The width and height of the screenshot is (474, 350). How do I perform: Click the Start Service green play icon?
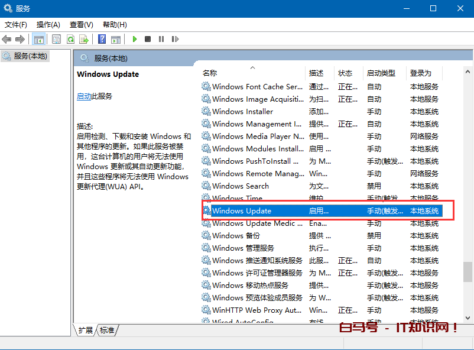[x=135, y=40]
